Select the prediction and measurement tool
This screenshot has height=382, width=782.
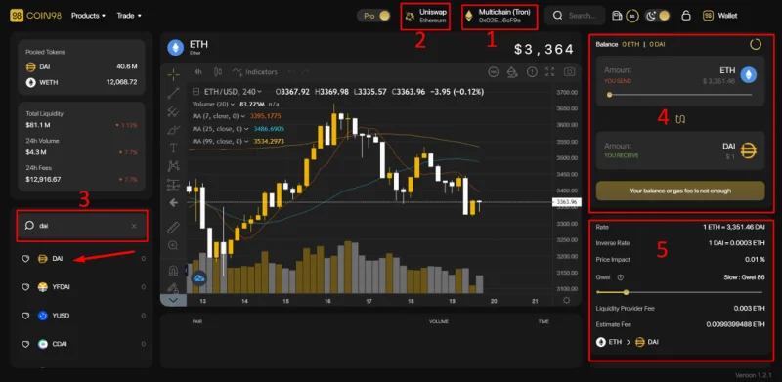[x=174, y=184]
